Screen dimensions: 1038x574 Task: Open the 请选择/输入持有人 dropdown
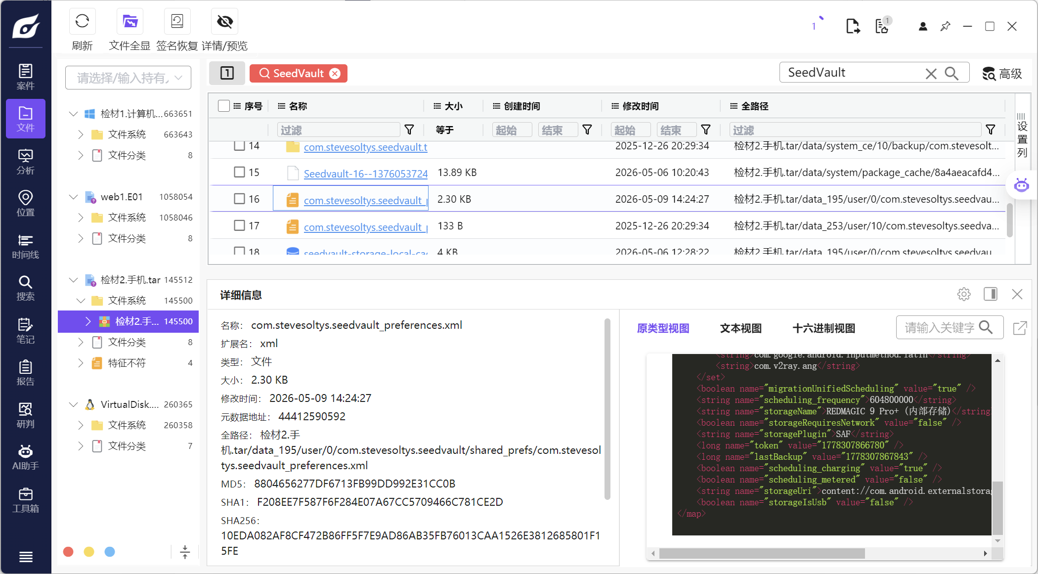coord(128,78)
